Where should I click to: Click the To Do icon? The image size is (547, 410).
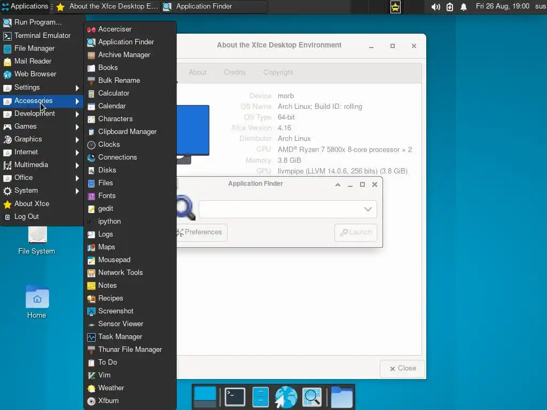(91, 362)
